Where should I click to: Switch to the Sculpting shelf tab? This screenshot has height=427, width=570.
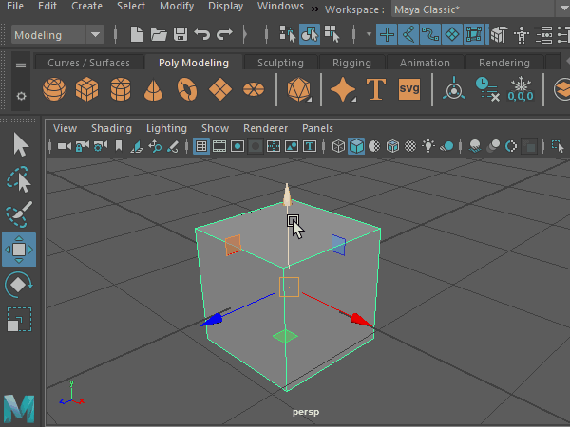(280, 64)
